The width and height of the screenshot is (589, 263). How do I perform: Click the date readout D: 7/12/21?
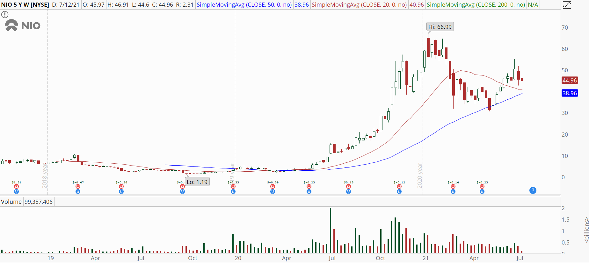click(x=66, y=5)
